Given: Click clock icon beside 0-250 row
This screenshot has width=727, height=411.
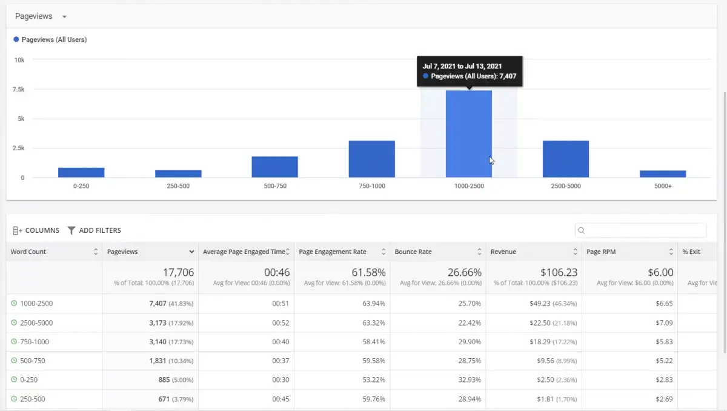Looking at the screenshot, I should click(13, 379).
